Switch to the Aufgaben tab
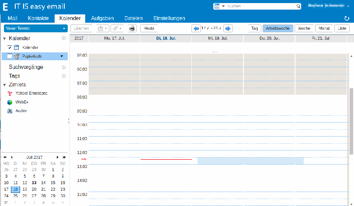The width and height of the screenshot is (354, 206). pyautogui.click(x=102, y=18)
